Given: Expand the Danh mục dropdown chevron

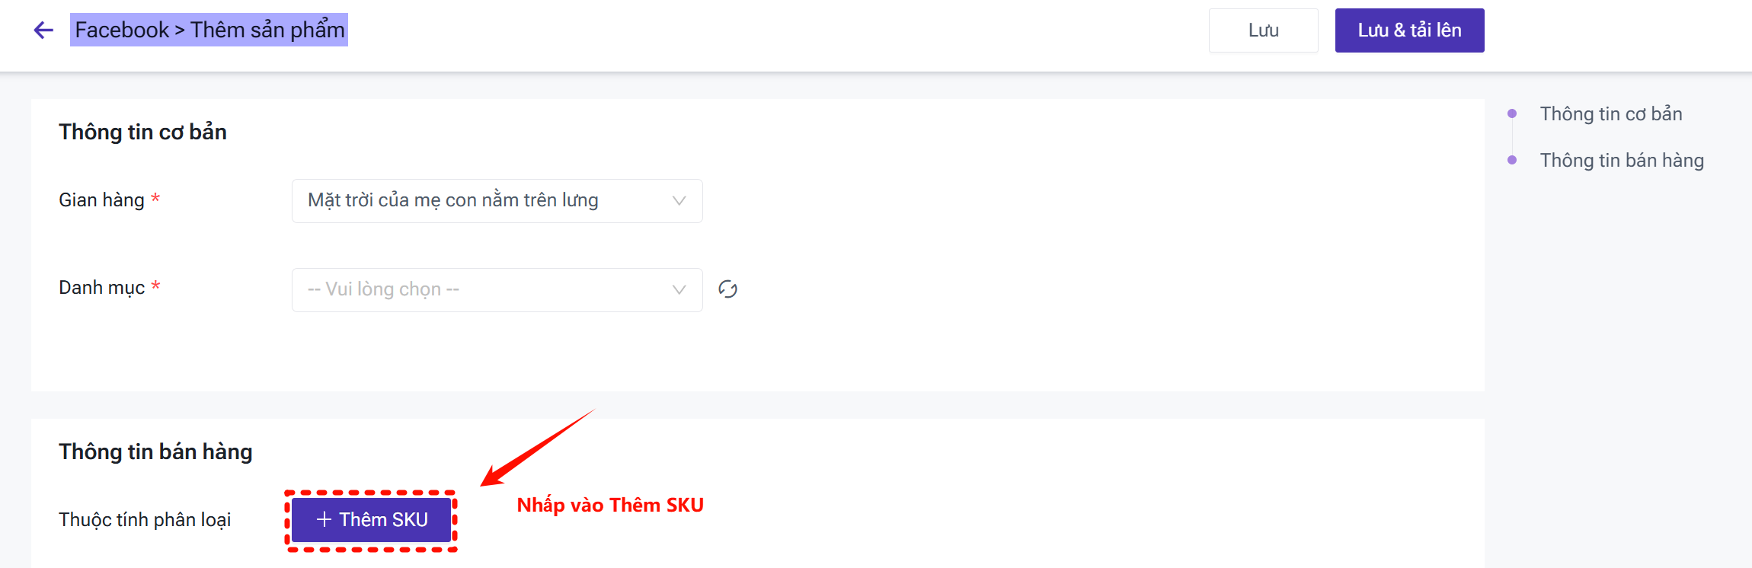Looking at the screenshot, I should [x=679, y=289].
